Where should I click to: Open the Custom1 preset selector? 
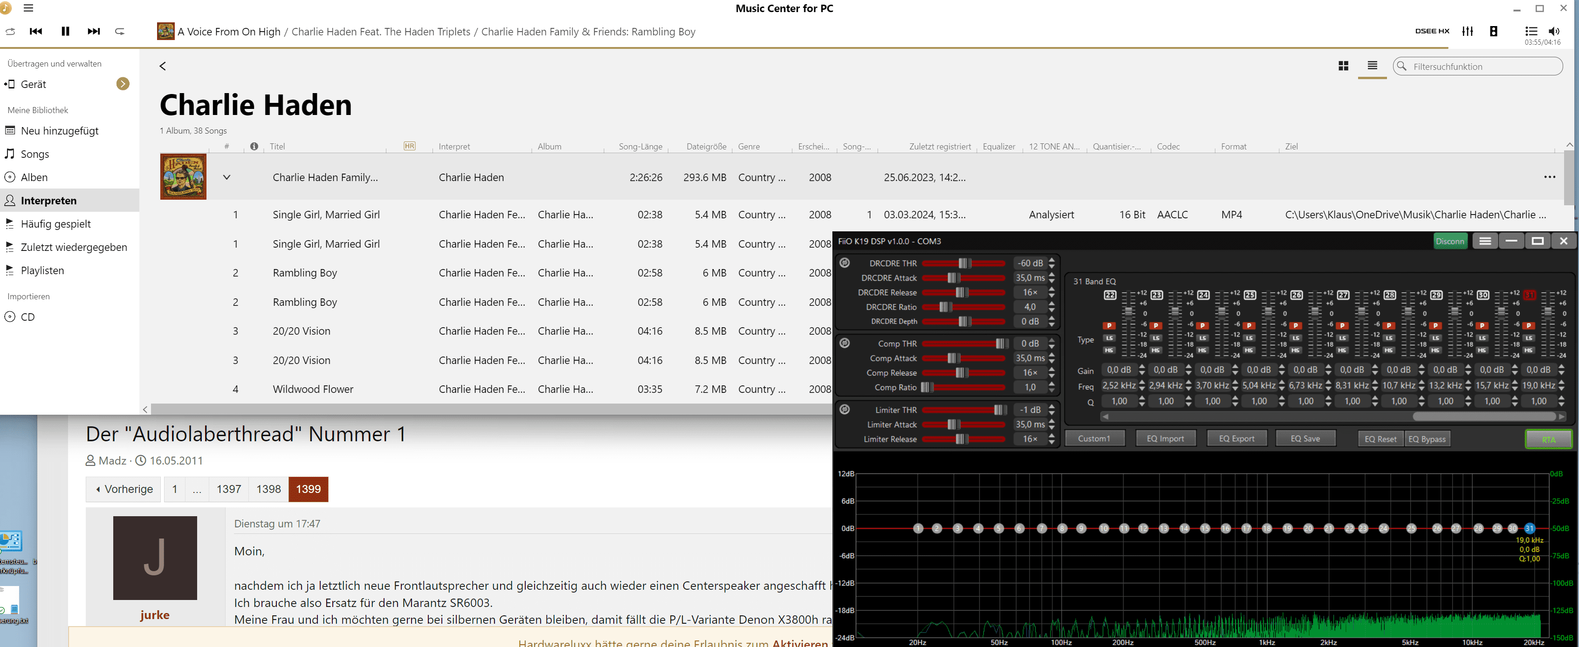pos(1094,438)
